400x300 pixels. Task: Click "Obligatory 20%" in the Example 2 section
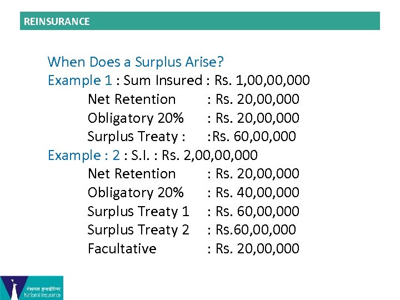[x=136, y=192]
